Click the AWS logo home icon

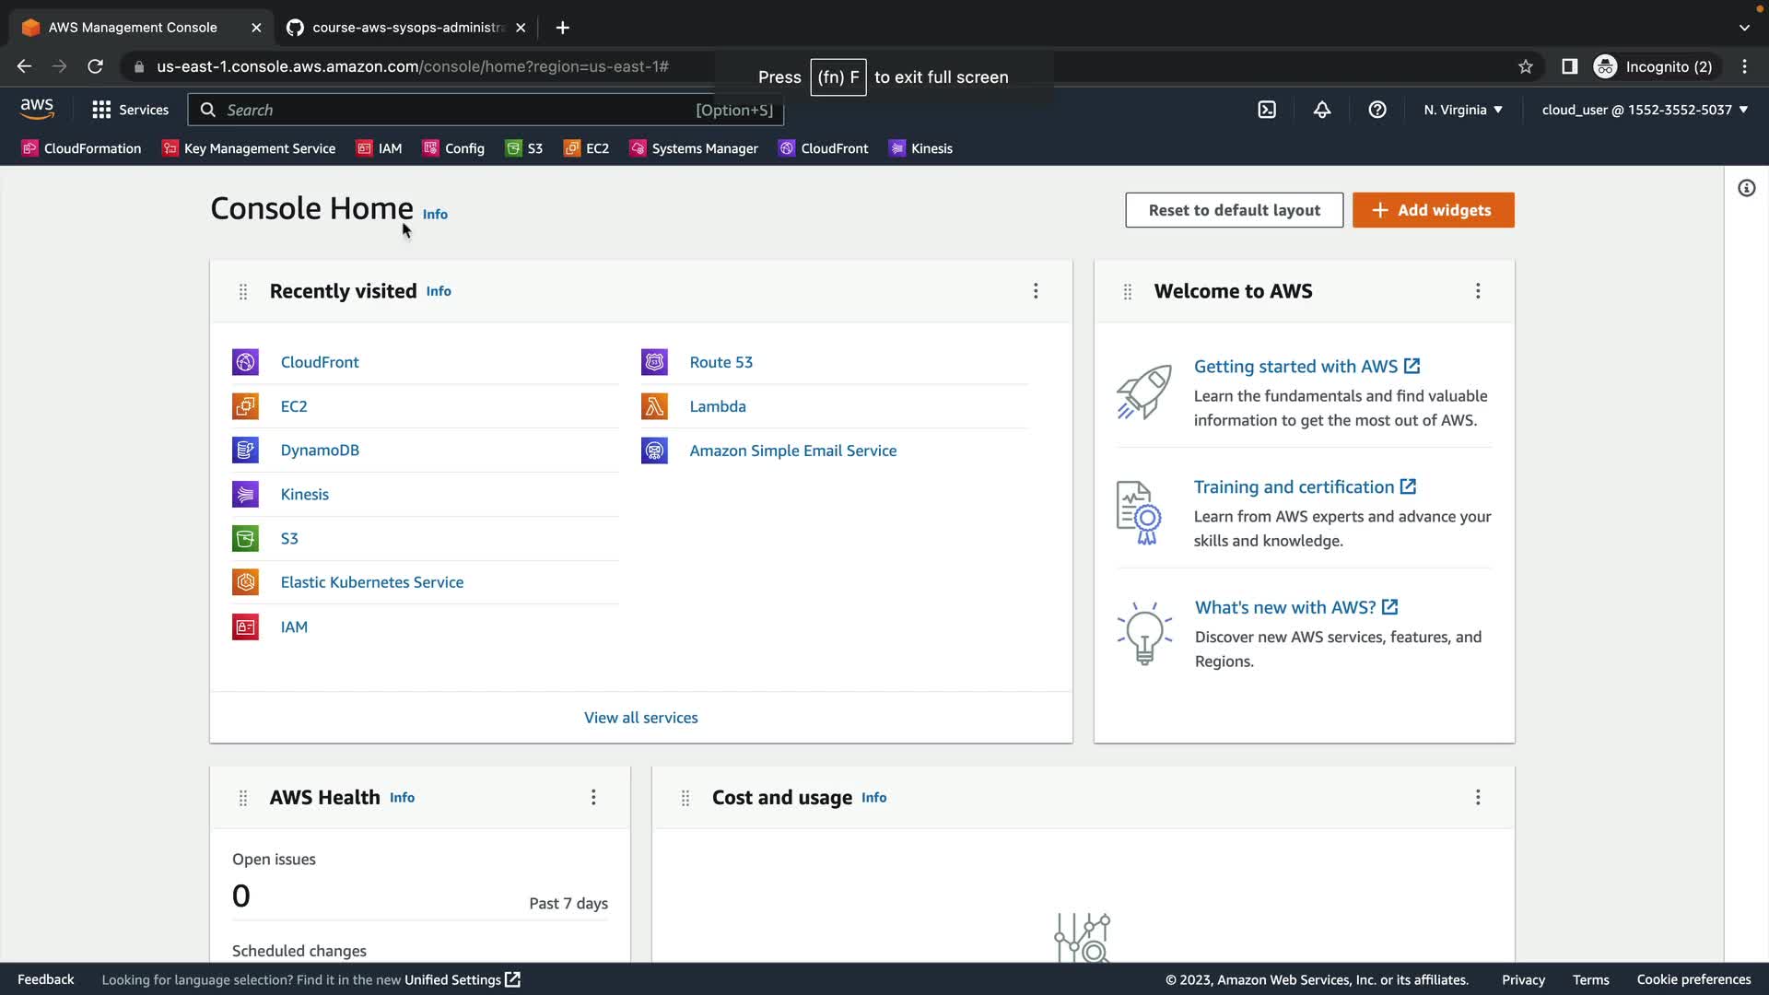coord(37,109)
